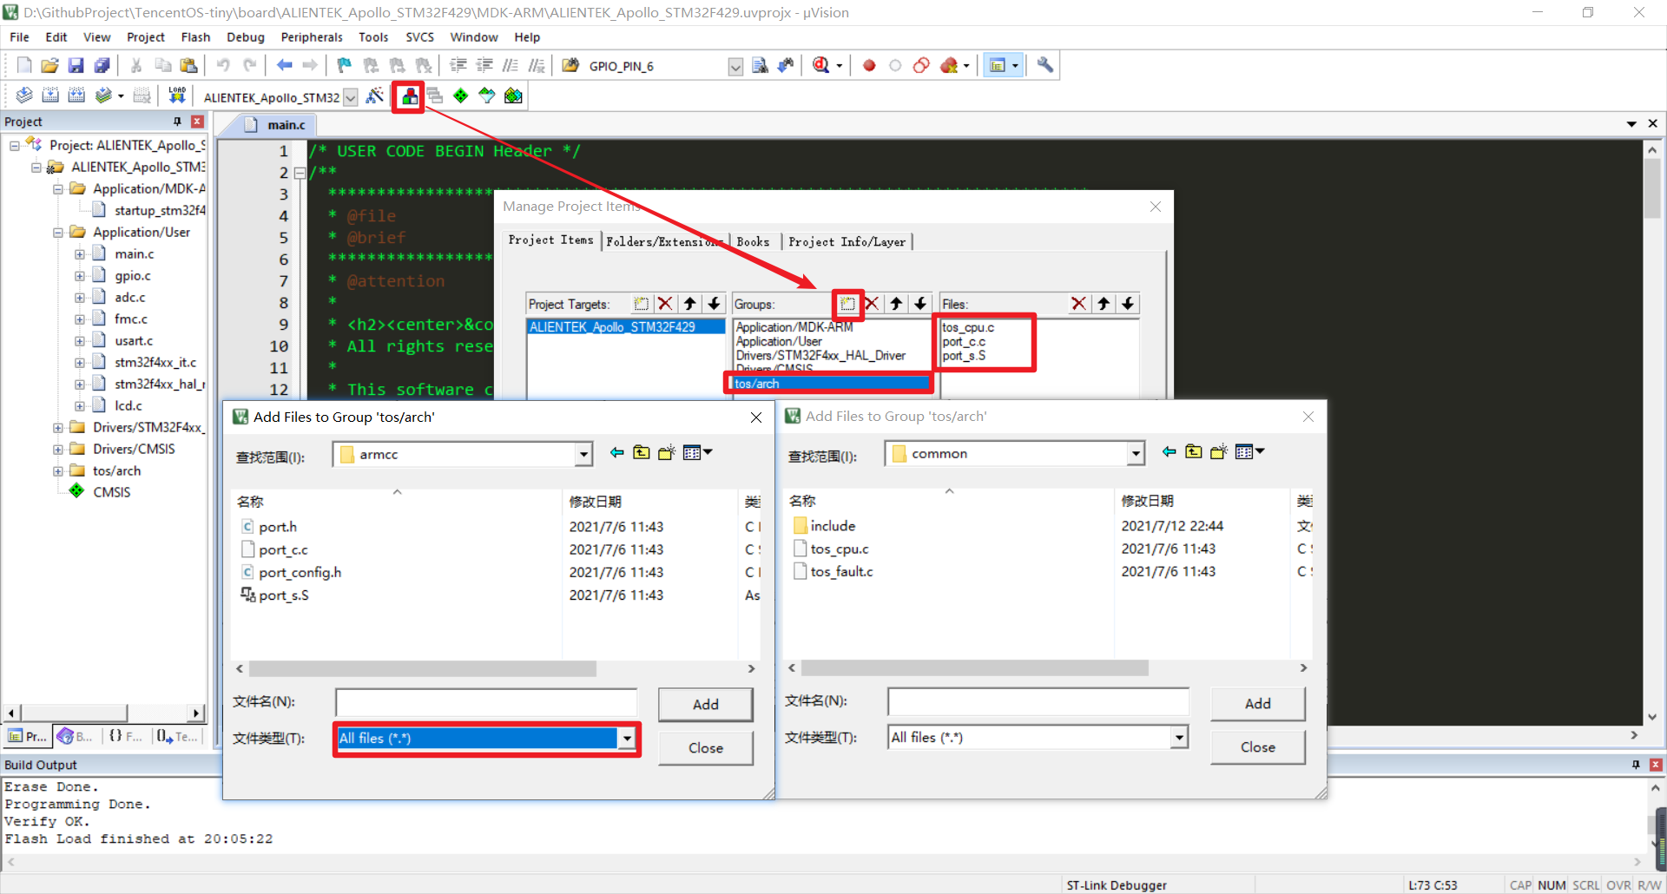Click Close in the armcc file dialog
The width and height of the screenshot is (1667, 894).
click(705, 748)
